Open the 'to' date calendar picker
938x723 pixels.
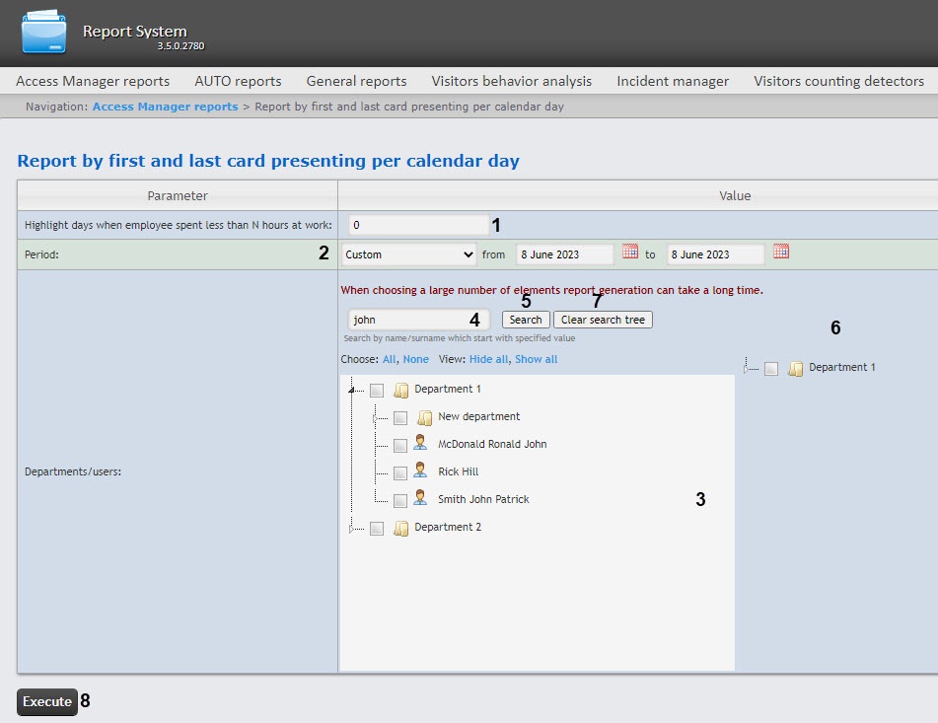(x=781, y=253)
